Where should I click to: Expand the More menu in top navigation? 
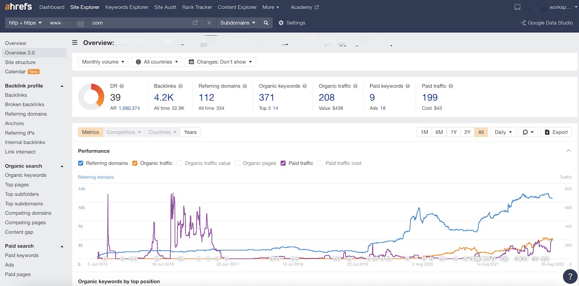tap(271, 7)
